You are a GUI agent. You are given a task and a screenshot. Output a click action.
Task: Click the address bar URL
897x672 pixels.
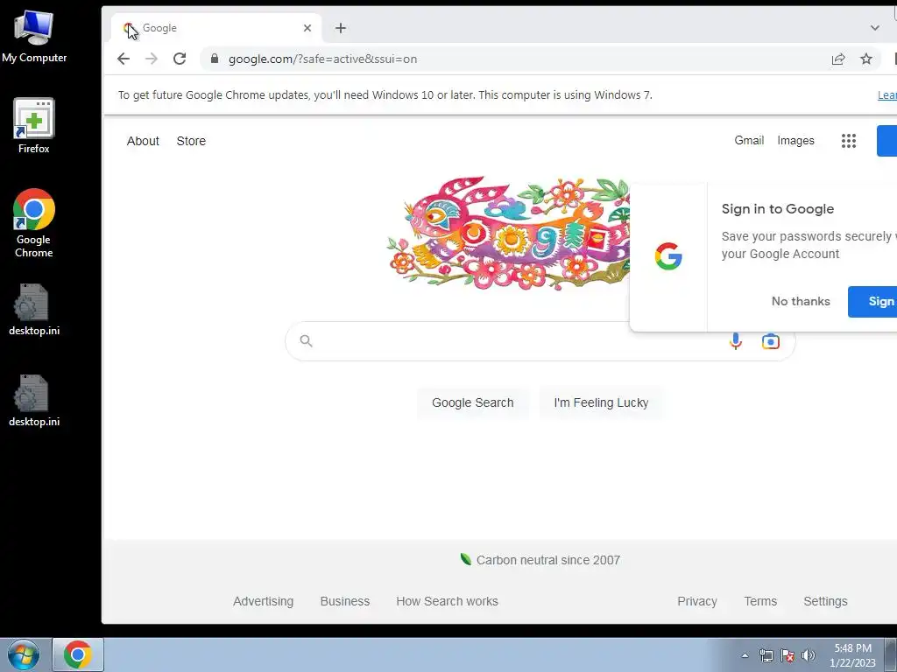(x=322, y=59)
